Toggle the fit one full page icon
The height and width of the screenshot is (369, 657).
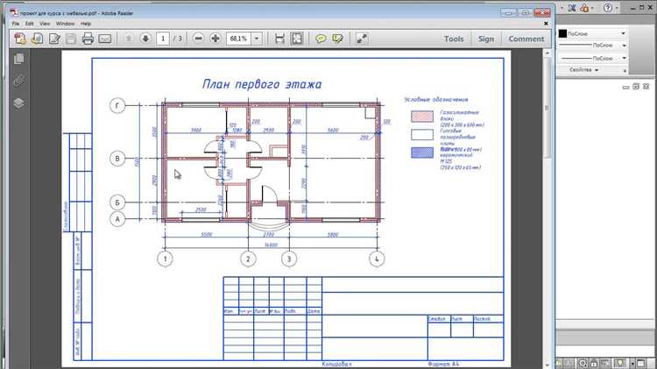click(297, 39)
